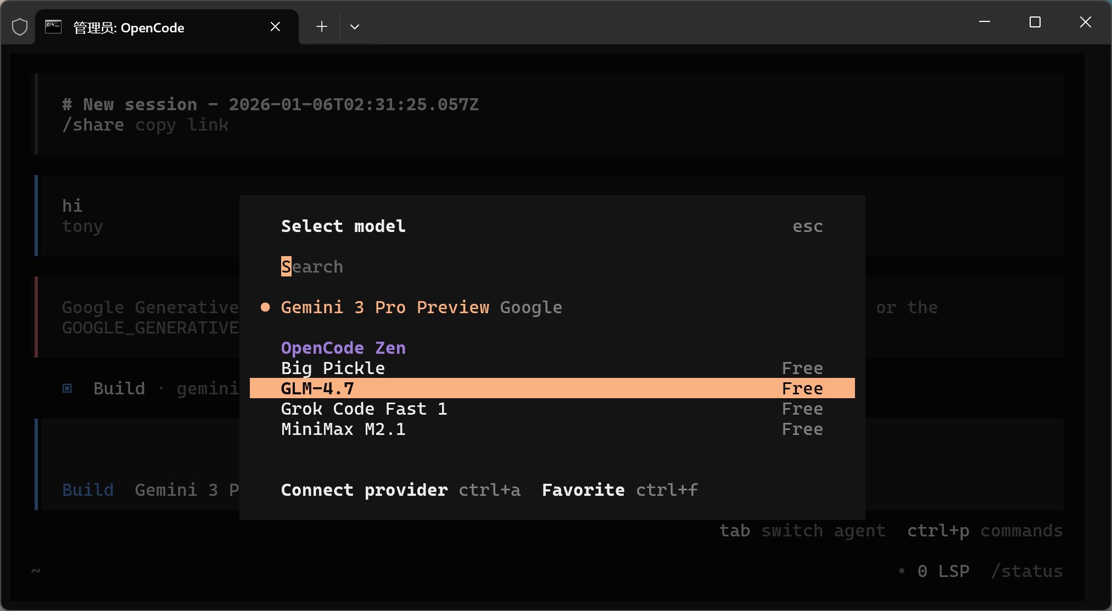Pick Grok Code Fast 1 model
The width and height of the screenshot is (1112, 611).
364,409
